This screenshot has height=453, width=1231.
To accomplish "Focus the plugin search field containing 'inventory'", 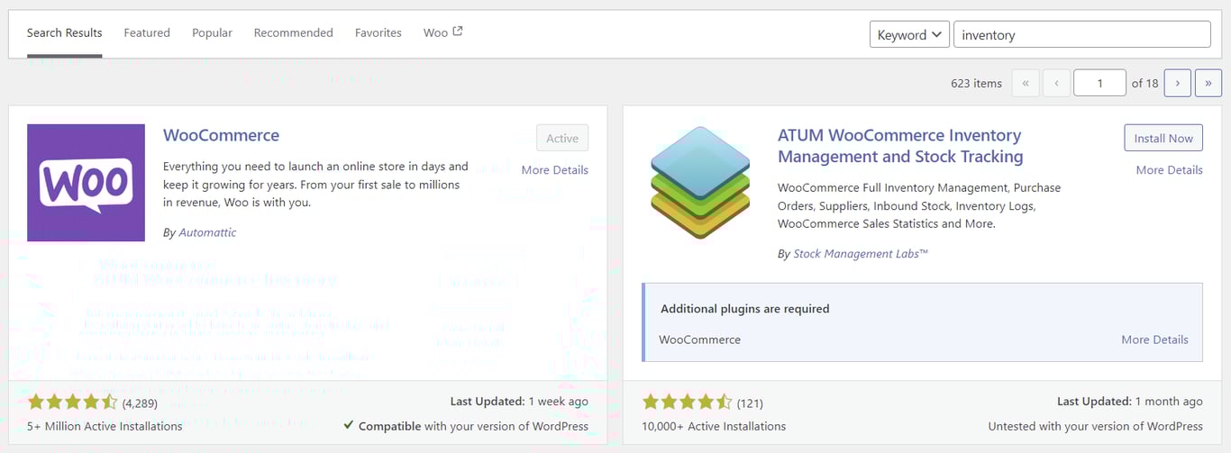I will (x=1081, y=34).
